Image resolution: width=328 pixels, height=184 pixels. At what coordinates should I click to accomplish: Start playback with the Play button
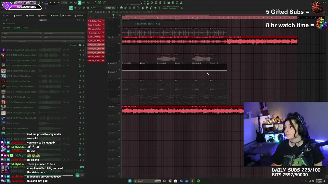pos(50,3)
